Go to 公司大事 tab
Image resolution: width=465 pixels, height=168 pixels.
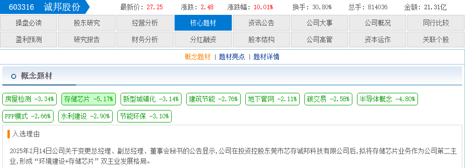coord(319,23)
